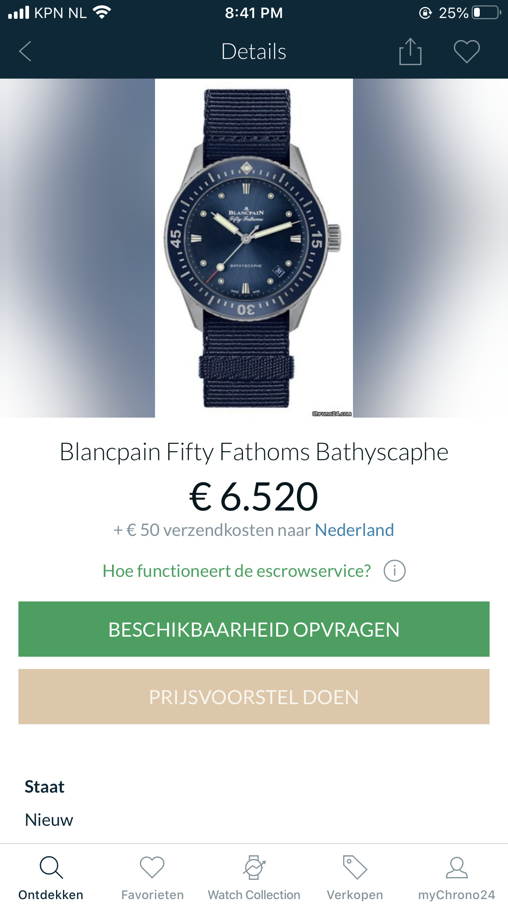This screenshot has height=904, width=508.
Task: Tap the Details header title
Action: [x=254, y=52]
